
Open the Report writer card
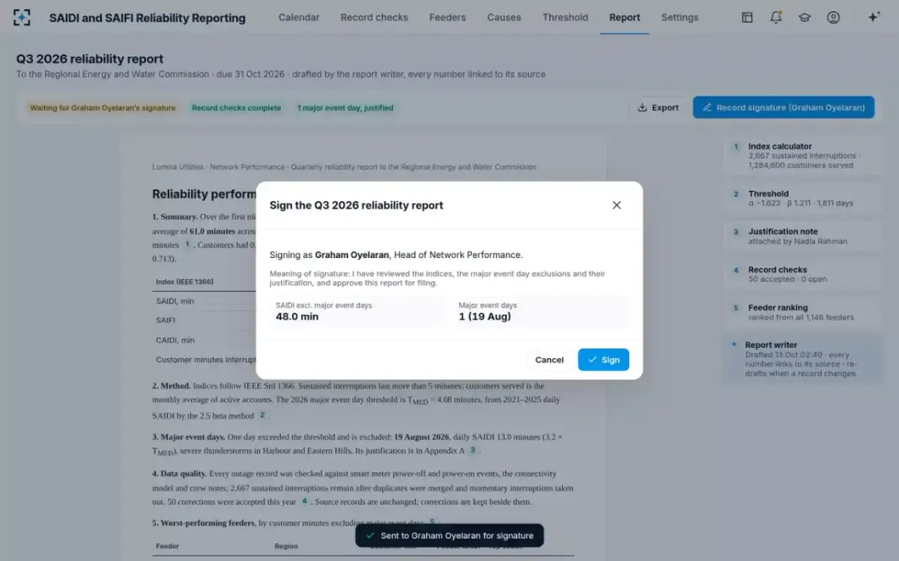point(803,359)
